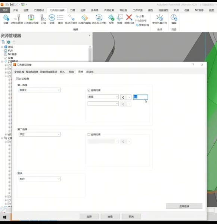Click the 取消 cancel button
Image resolution: width=217 pixels, height=224 pixels.
click(x=131, y=217)
